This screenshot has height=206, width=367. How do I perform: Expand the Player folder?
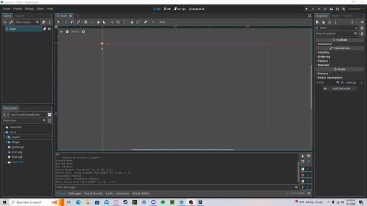[x=6, y=142]
